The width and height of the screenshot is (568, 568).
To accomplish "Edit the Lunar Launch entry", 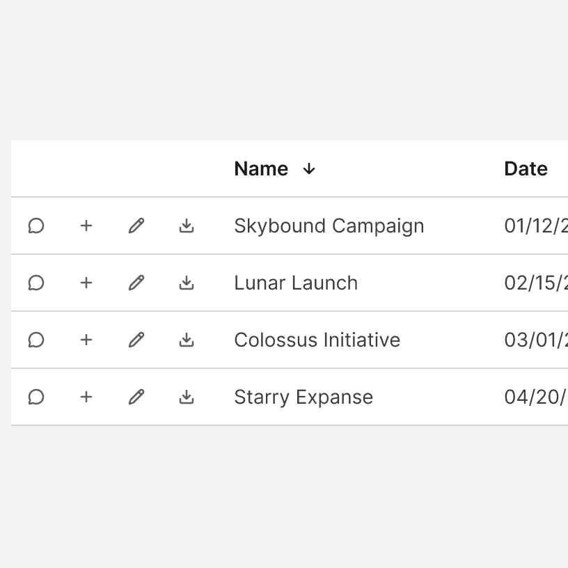I will (136, 283).
